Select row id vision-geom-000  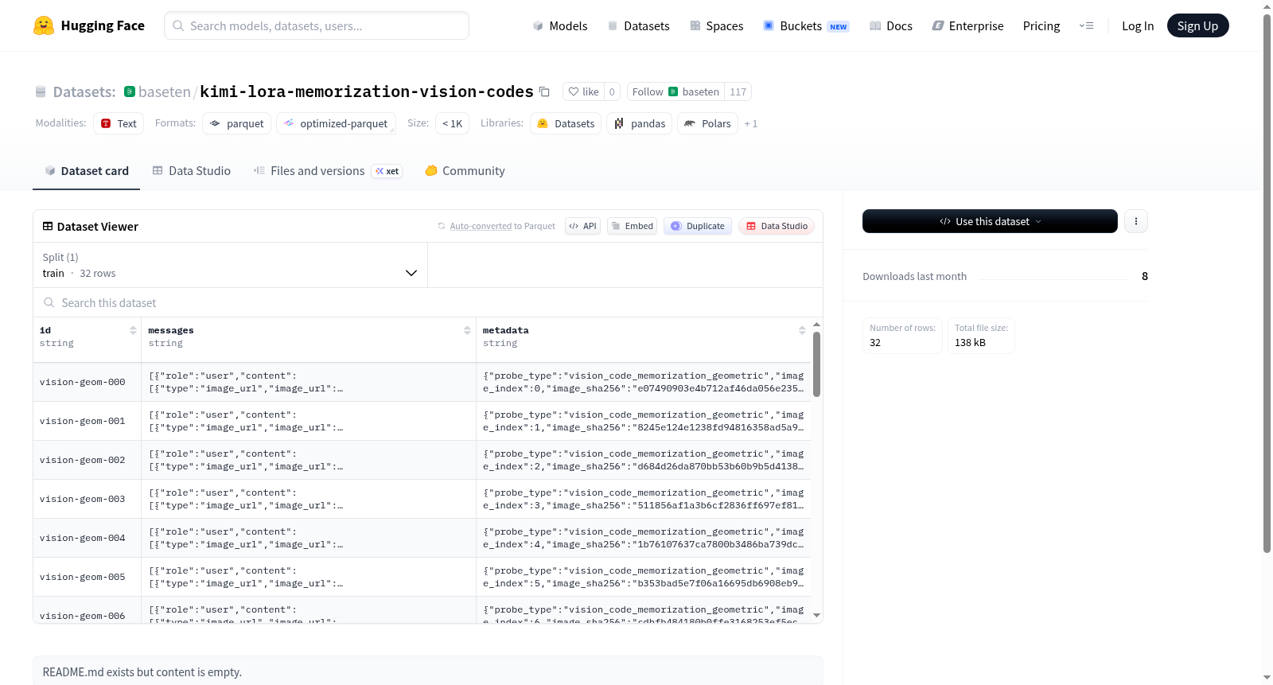83,382
